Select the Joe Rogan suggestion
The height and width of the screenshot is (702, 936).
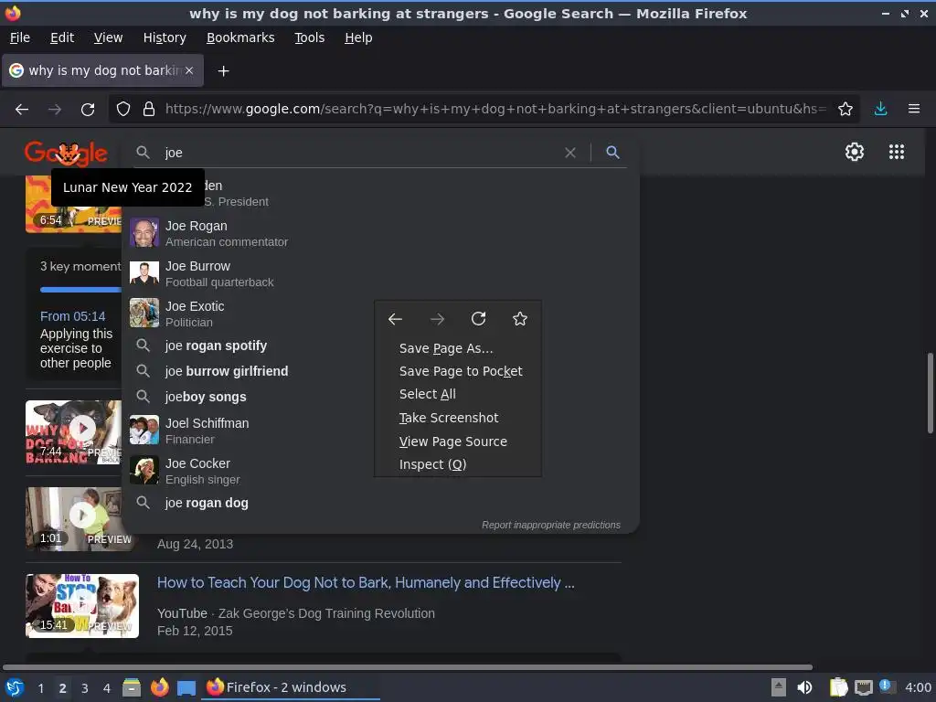(379, 233)
